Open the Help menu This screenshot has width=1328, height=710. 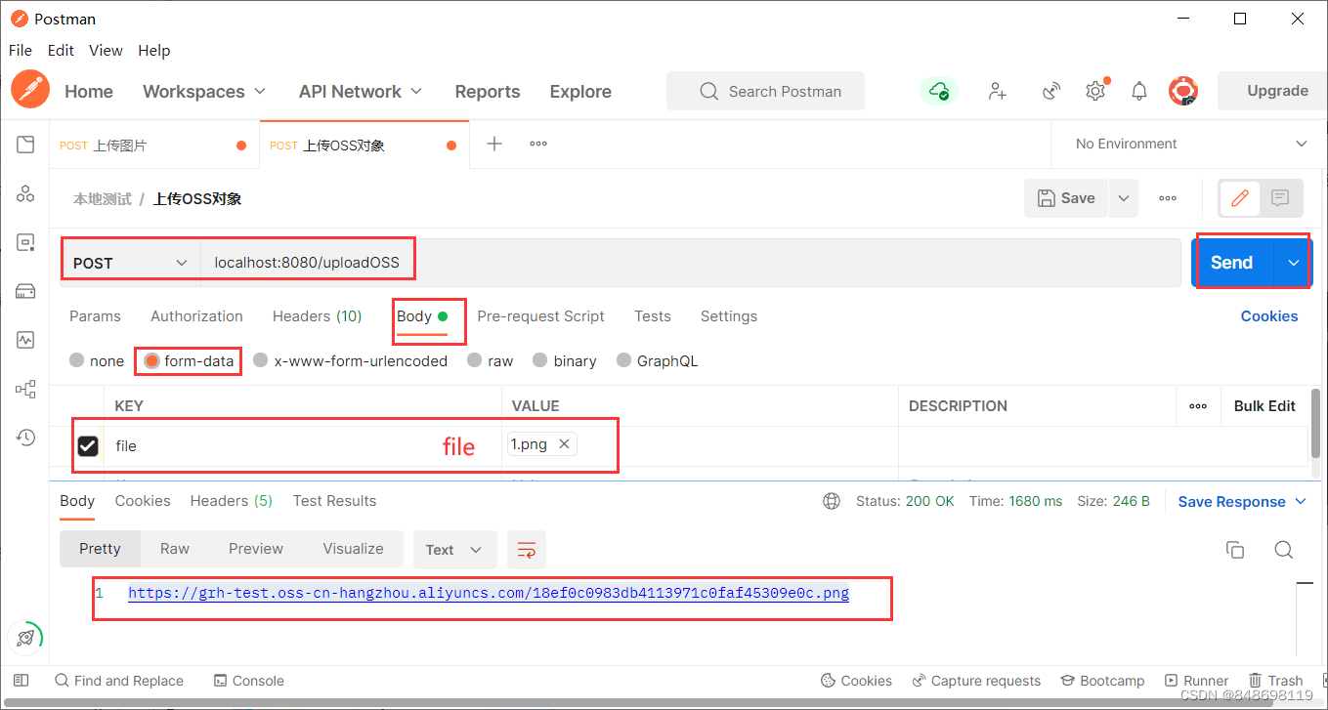[153, 50]
